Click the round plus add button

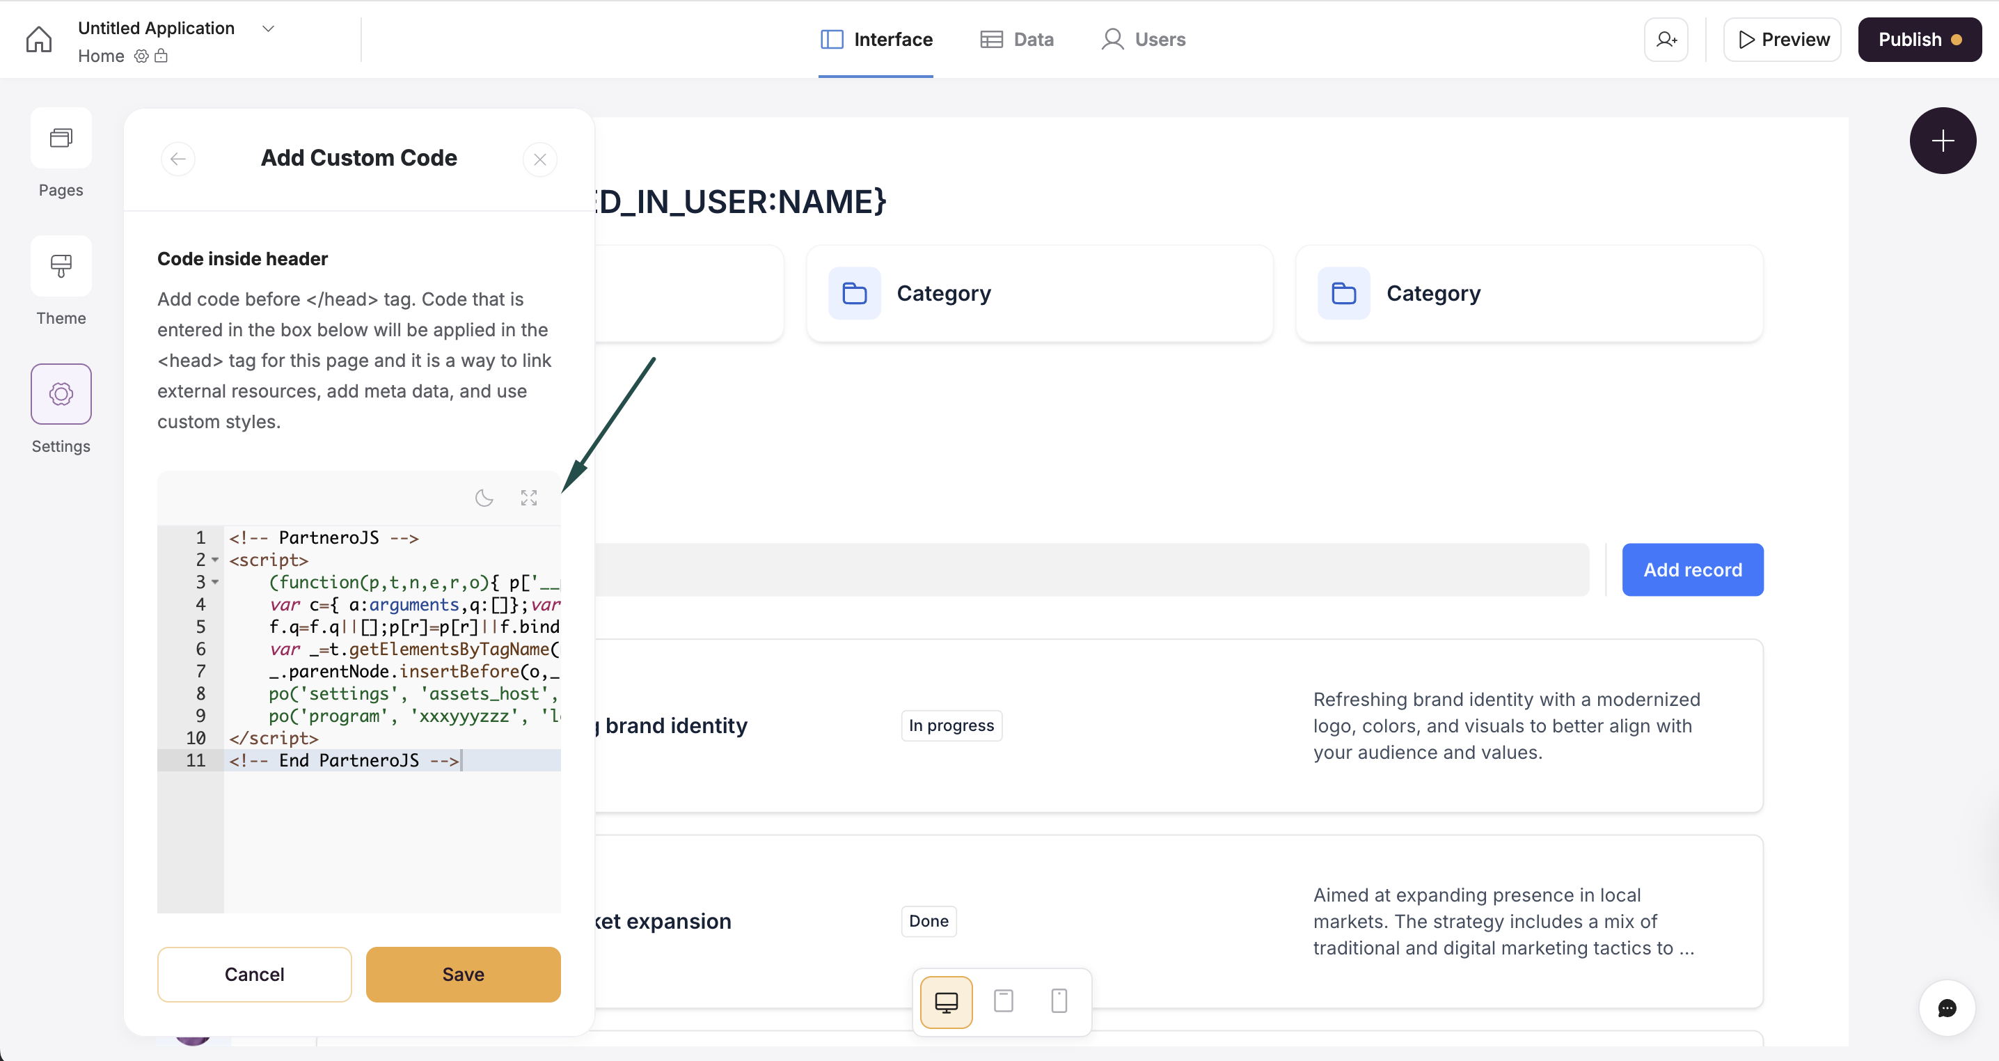tap(1943, 141)
